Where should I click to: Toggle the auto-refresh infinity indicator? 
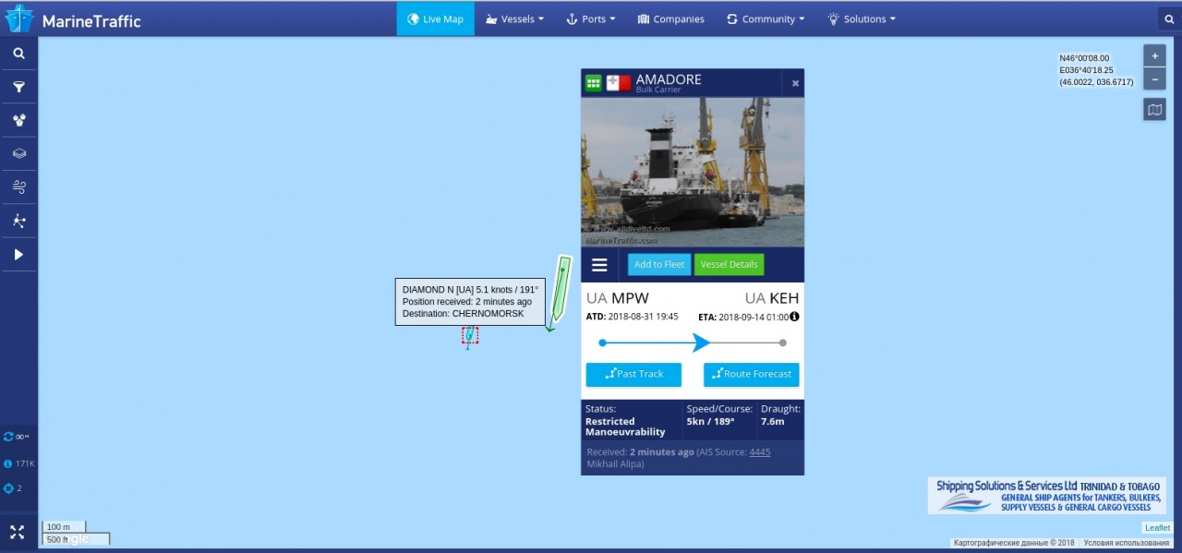coord(17,437)
